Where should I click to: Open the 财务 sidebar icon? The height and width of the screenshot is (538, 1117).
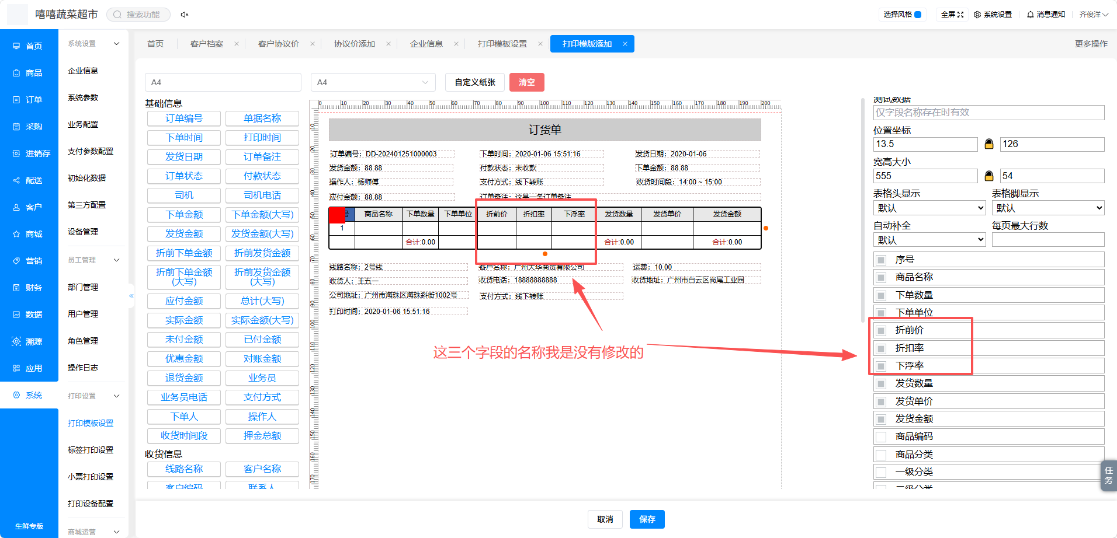tap(16, 288)
